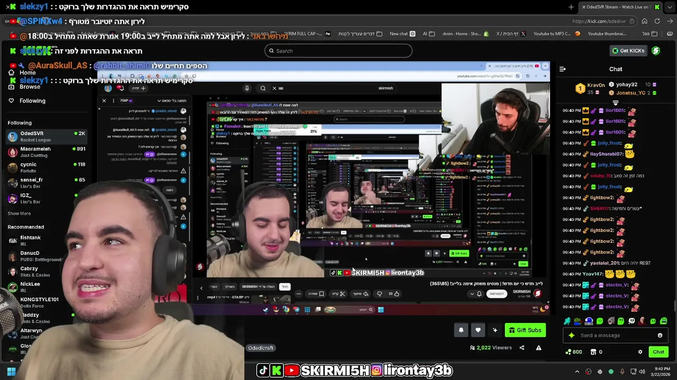Click the microphone tray icon
The height and width of the screenshot is (380, 677).
coord(623,372)
